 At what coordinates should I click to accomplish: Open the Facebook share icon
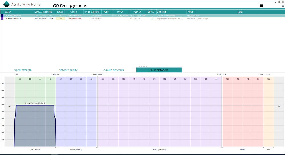pyautogui.click(x=71, y=6)
